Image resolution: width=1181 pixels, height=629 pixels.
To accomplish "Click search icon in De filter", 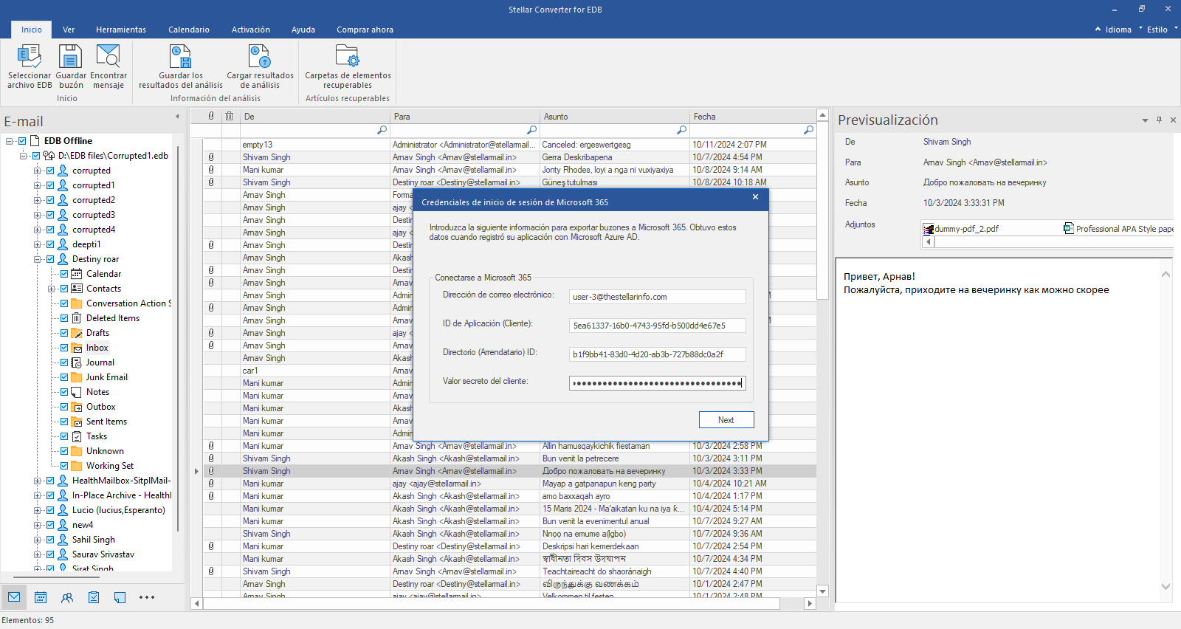I will click(x=382, y=130).
